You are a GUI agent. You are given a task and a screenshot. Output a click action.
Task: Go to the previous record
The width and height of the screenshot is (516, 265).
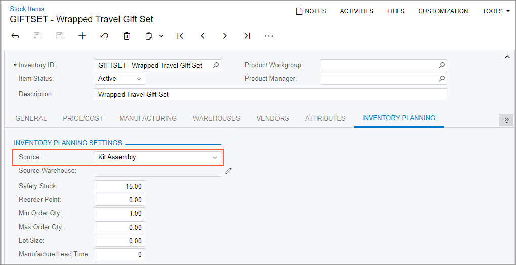coord(203,36)
